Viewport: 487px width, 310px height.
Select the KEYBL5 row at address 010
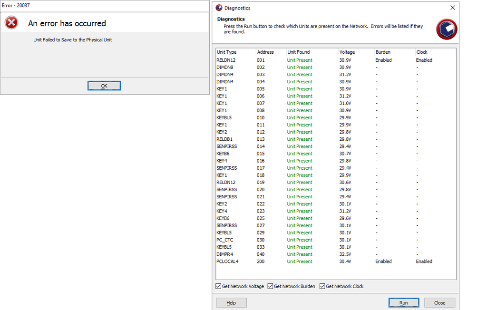336,117
